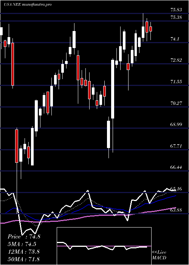Click the 71.55 price level label
Image resolution: width=189 pixels, height=265 pixels.
point(176,82)
